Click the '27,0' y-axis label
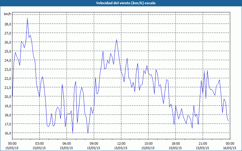242x151 pixels. 8,33
